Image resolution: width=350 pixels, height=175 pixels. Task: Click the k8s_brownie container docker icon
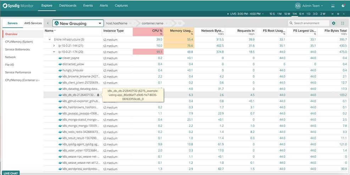tap(60, 77)
